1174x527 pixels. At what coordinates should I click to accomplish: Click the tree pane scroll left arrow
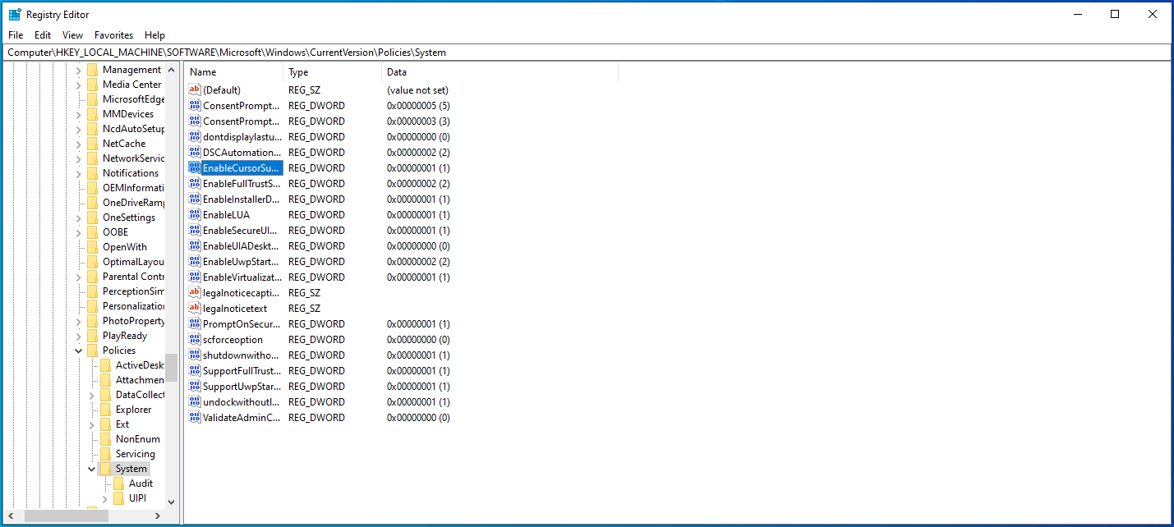(x=10, y=516)
